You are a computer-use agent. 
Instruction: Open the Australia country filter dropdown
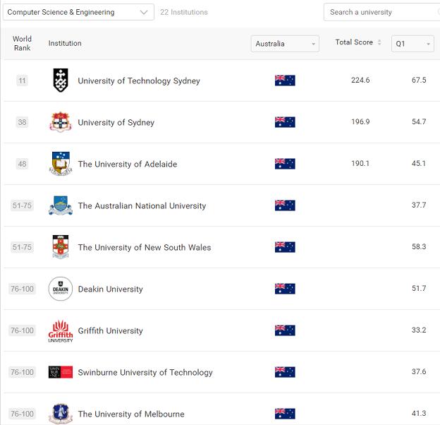(285, 44)
